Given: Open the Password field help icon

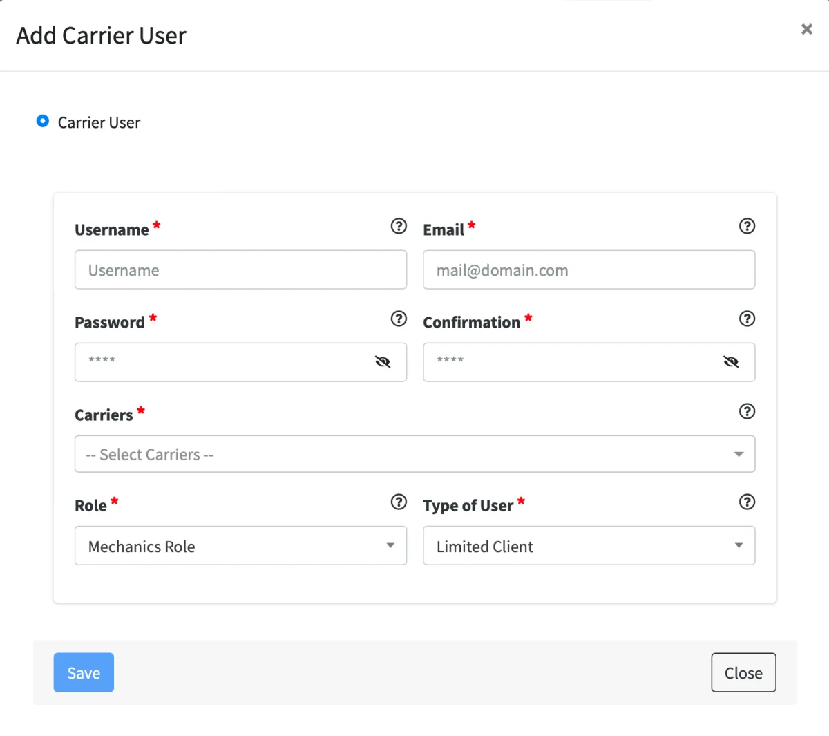Looking at the screenshot, I should pyautogui.click(x=399, y=319).
